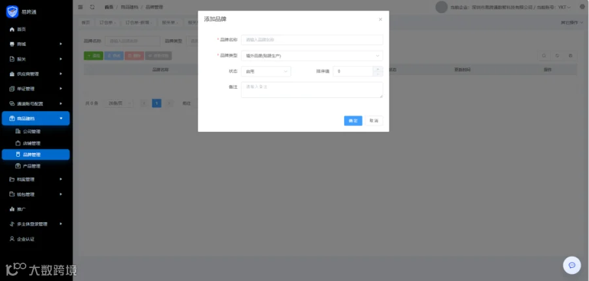Expand the 档案管理 menu arrow
The width and height of the screenshot is (589, 281).
pyautogui.click(x=61, y=179)
